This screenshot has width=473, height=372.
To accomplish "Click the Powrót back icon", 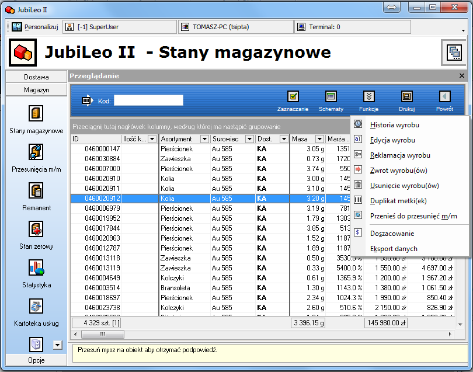I will tap(444, 96).
